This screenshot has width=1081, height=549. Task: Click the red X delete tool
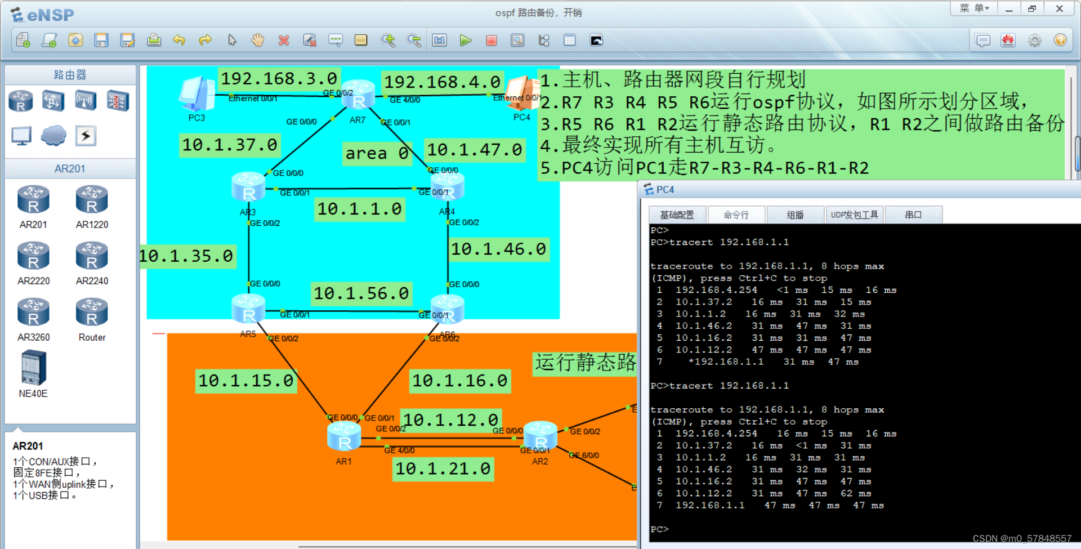(284, 40)
